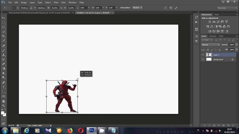The image size is (239, 134).
Task: Open the Opacity slider dropdown arrow
Action: (x=236, y=45)
